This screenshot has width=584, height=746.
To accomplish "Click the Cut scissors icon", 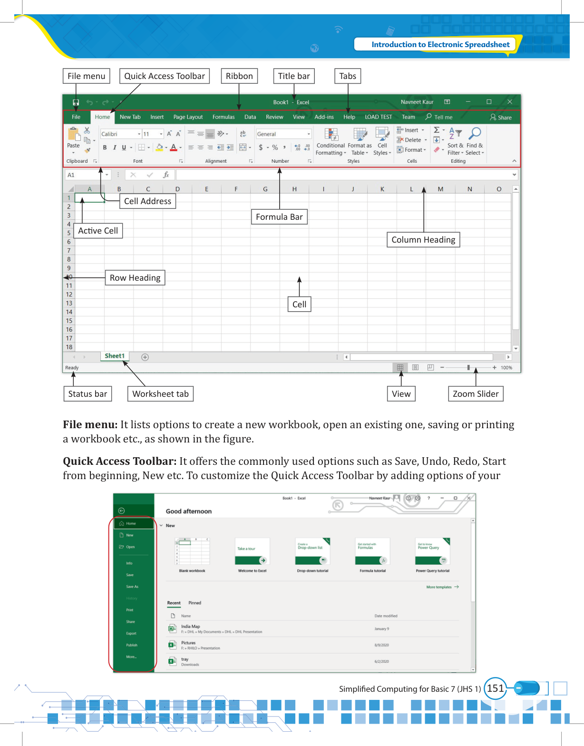I will click(x=87, y=130).
